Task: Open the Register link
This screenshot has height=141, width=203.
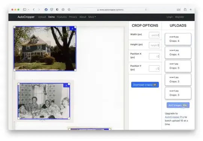Action: coord(179,17)
